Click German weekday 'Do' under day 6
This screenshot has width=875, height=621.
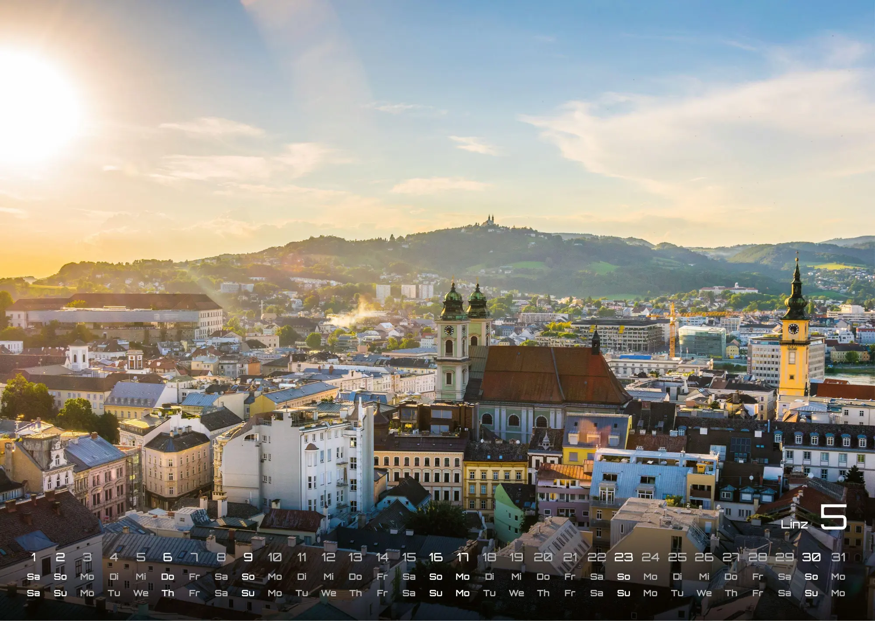click(x=168, y=577)
